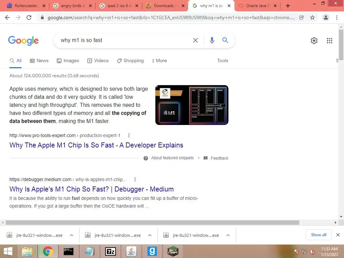
Task: Click the vertical scrollbar down arrow
Action: point(341,217)
